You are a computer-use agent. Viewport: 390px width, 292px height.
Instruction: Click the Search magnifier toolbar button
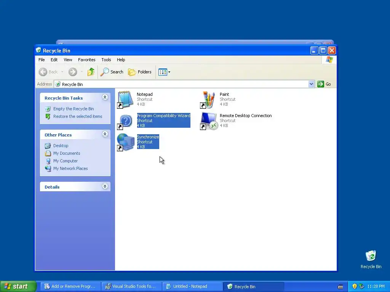[112, 72]
